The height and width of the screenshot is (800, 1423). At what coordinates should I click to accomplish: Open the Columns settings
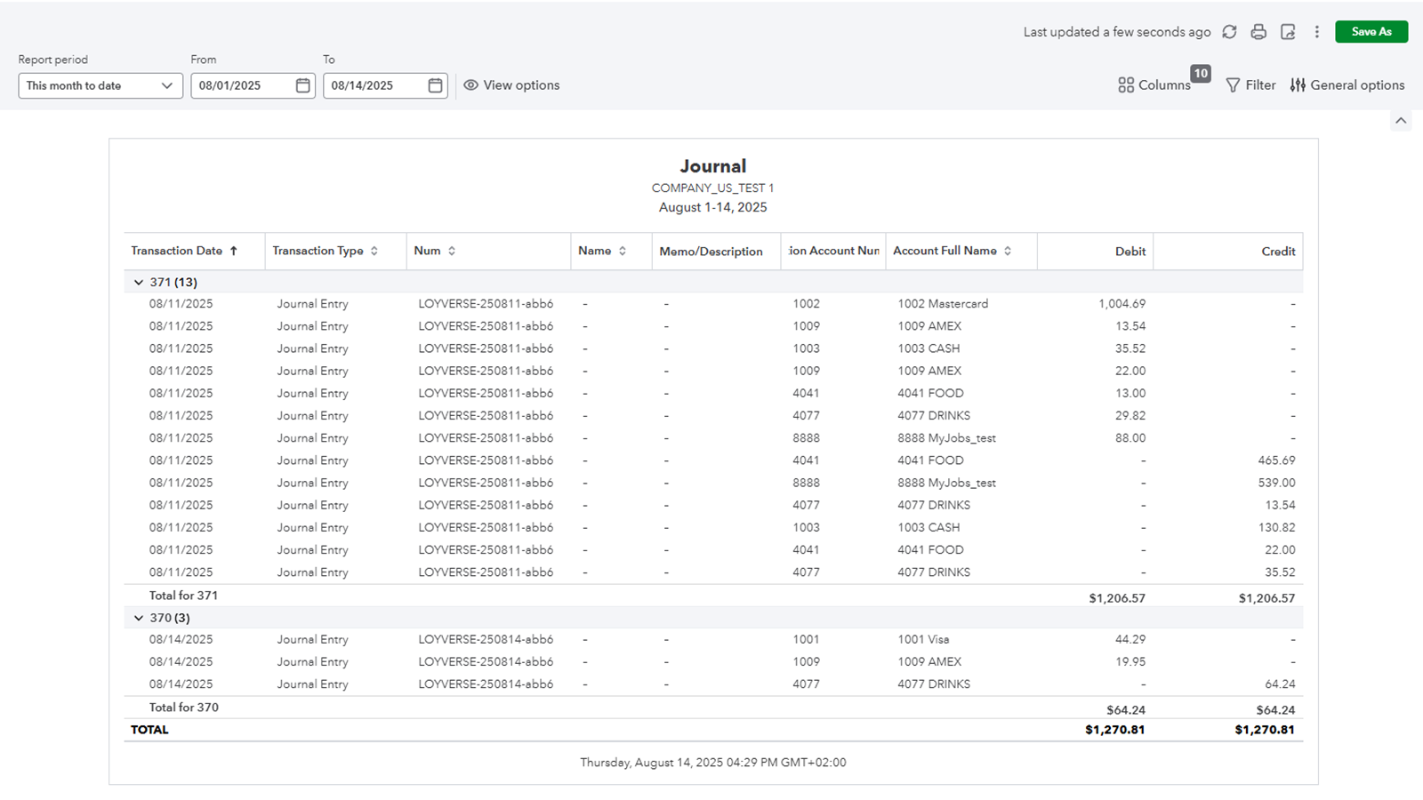pyautogui.click(x=1154, y=85)
